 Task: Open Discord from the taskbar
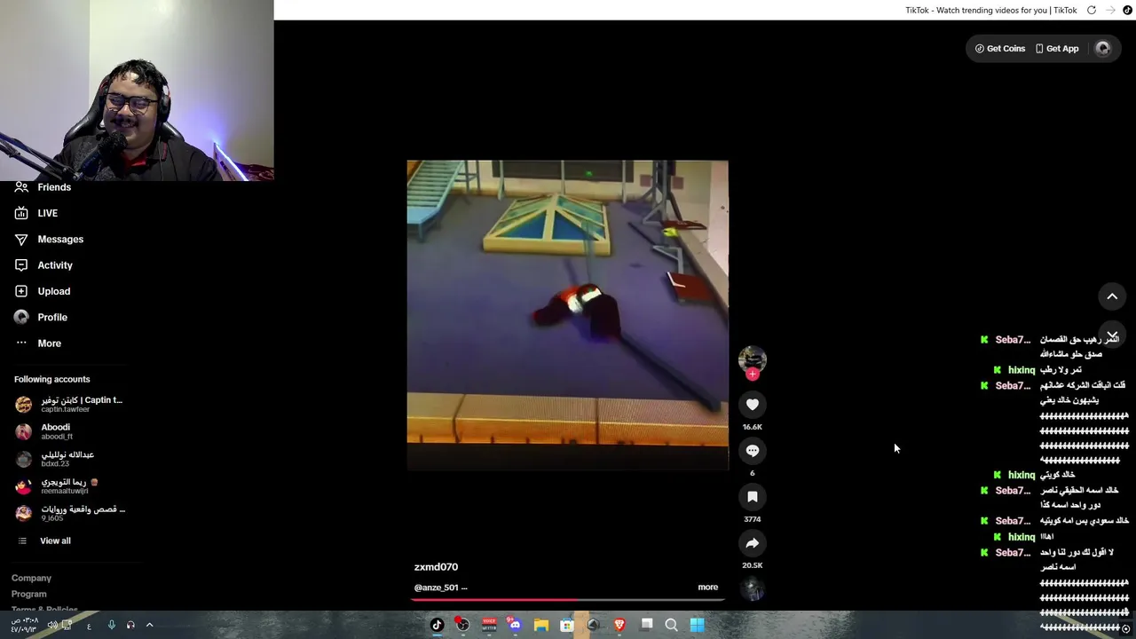(x=515, y=625)
